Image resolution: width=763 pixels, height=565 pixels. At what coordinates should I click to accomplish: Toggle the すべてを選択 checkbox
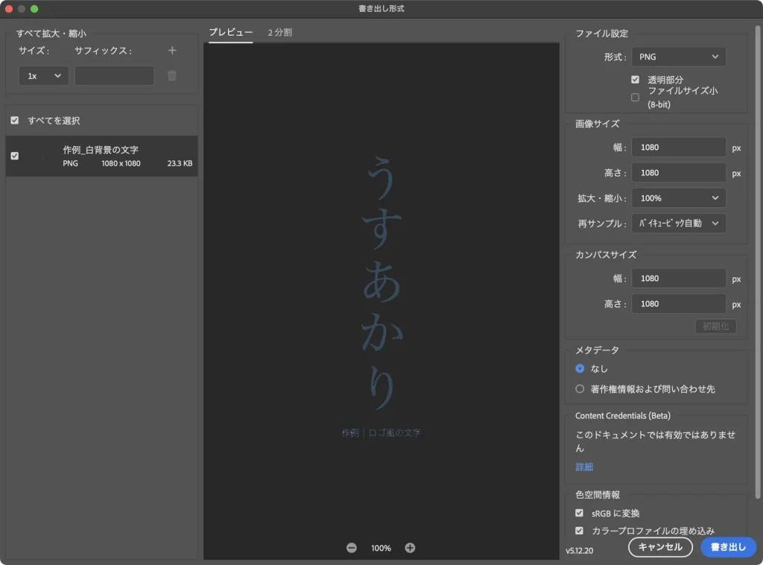[15, 120]
